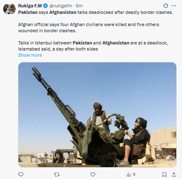The image size is (182, 179).
Task: Click the 'talks deadlocked after deadly border clashes' text
Action: [x=125, y=12]
